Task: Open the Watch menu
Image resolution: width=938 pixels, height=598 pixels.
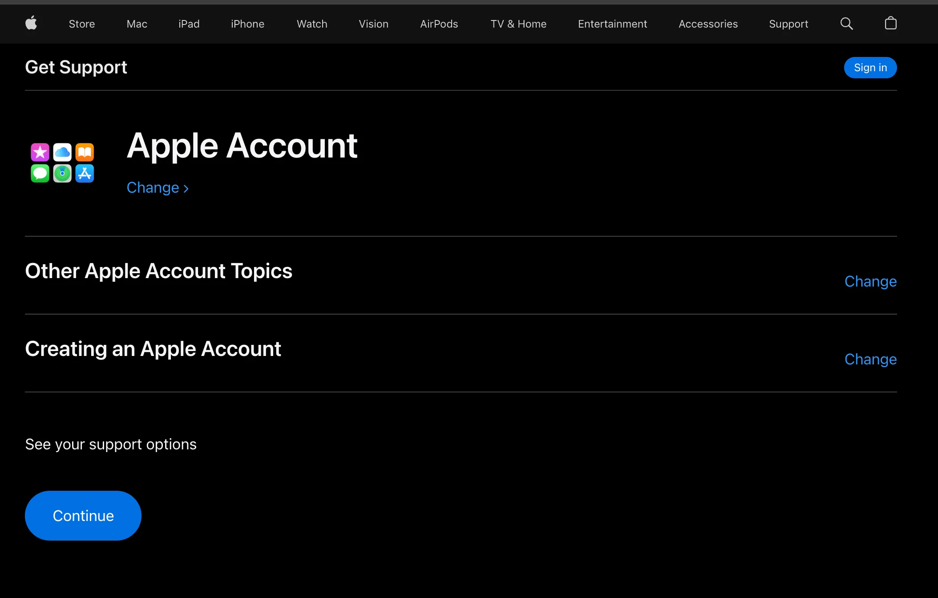Action: [x=312, y=24]
